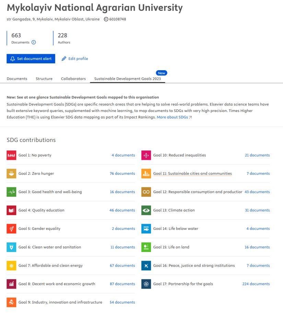
Task: Click the Goal 12 Responsible consumption icon
Action: pyautogui.click(x=146, y=192)
